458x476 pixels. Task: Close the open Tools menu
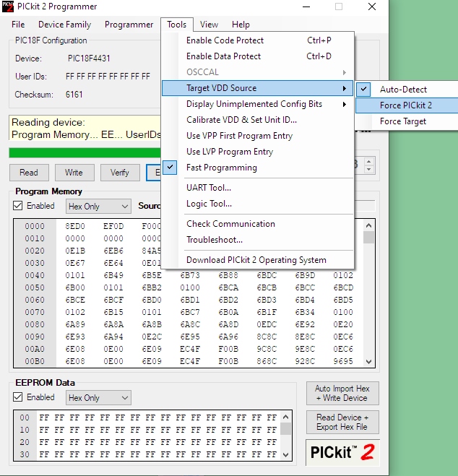177,25
